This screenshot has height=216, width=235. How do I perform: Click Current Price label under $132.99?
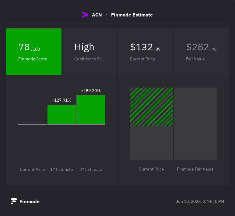click(142, 59)
